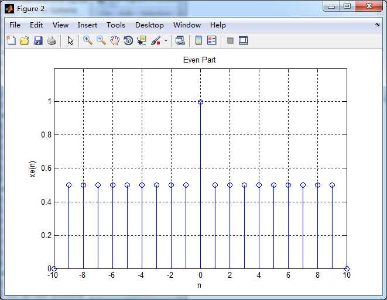Click the stem marker at n = -10

54,268
